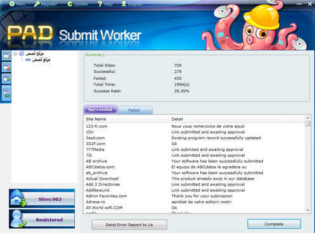Switch to the Failed tab
This screenshot has width=315, height=234.
[136, 110]
